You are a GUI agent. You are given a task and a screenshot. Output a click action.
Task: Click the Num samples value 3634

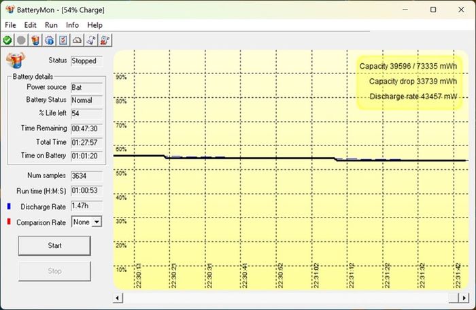(86, 176)
